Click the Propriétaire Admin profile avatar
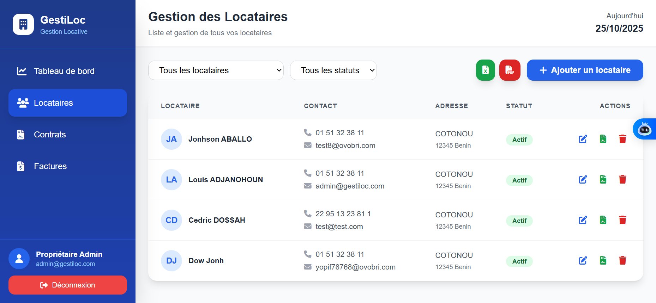The image size is (656, 303). (x=19, y=259)
